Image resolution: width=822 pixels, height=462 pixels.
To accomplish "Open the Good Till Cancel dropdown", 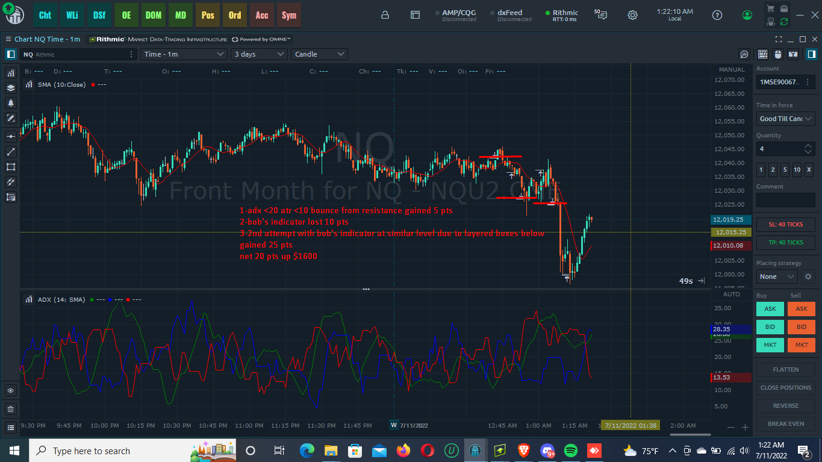I will point(785,119).
